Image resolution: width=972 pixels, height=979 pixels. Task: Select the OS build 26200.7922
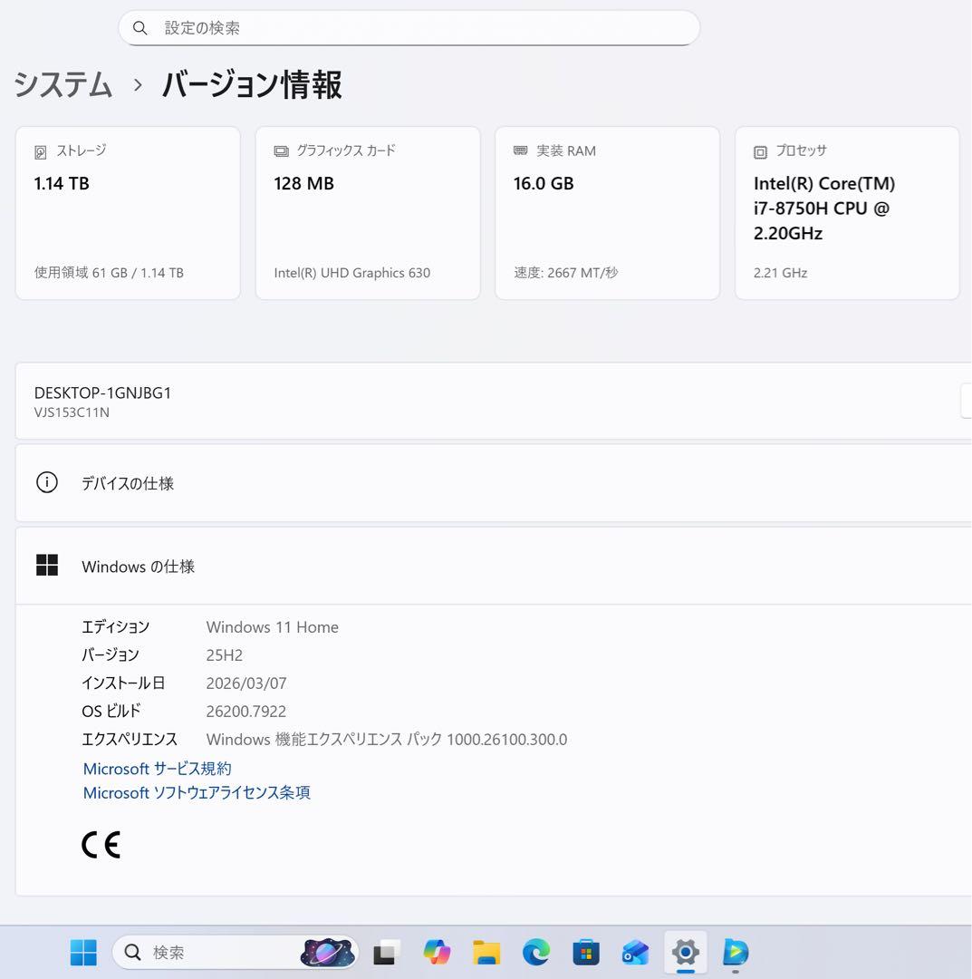click(245, 712)
